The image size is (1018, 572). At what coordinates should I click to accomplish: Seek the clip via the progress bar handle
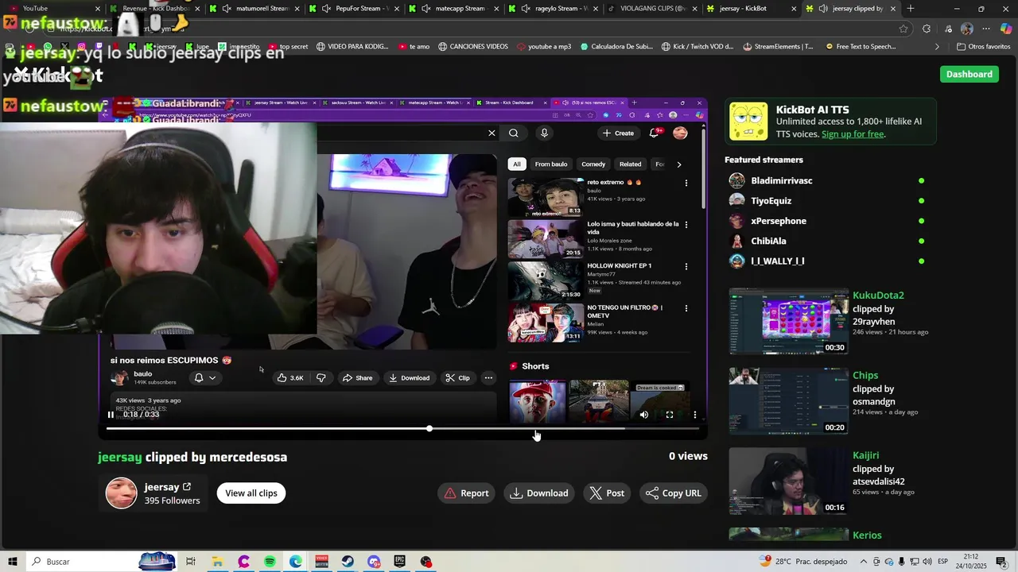(429, 429)
